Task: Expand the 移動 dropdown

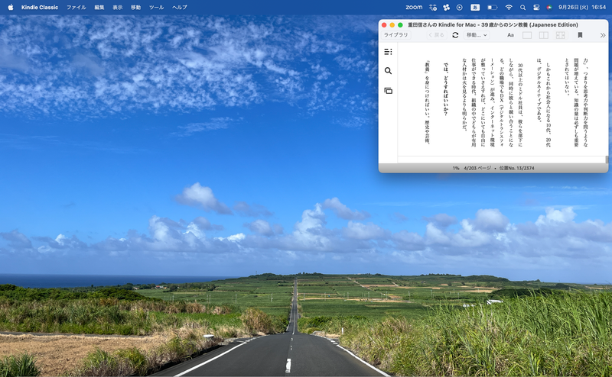Action: pos(477,35)
